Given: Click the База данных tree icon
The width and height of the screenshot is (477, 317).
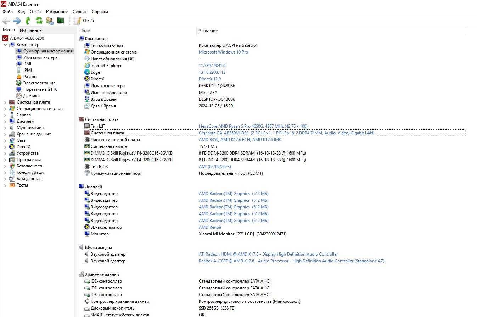Looking at the screenshot, I should [12, 179].
